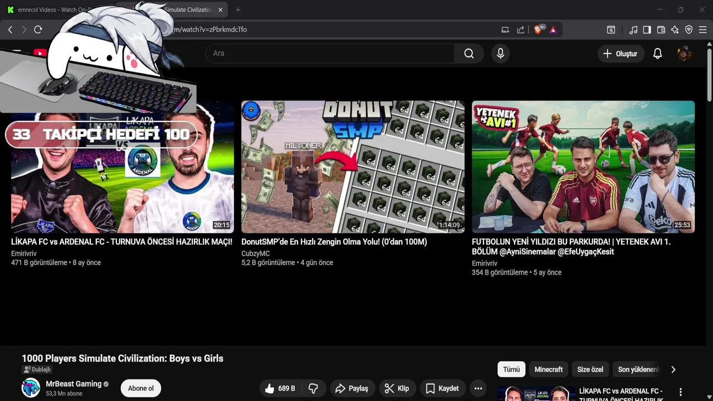Click the 1000 Players Simulate Civilization title

click(123, 358)
